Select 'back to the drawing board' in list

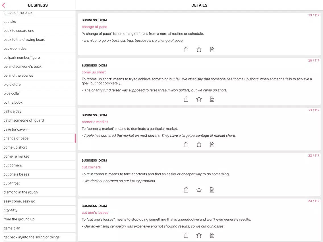[38, 39]
